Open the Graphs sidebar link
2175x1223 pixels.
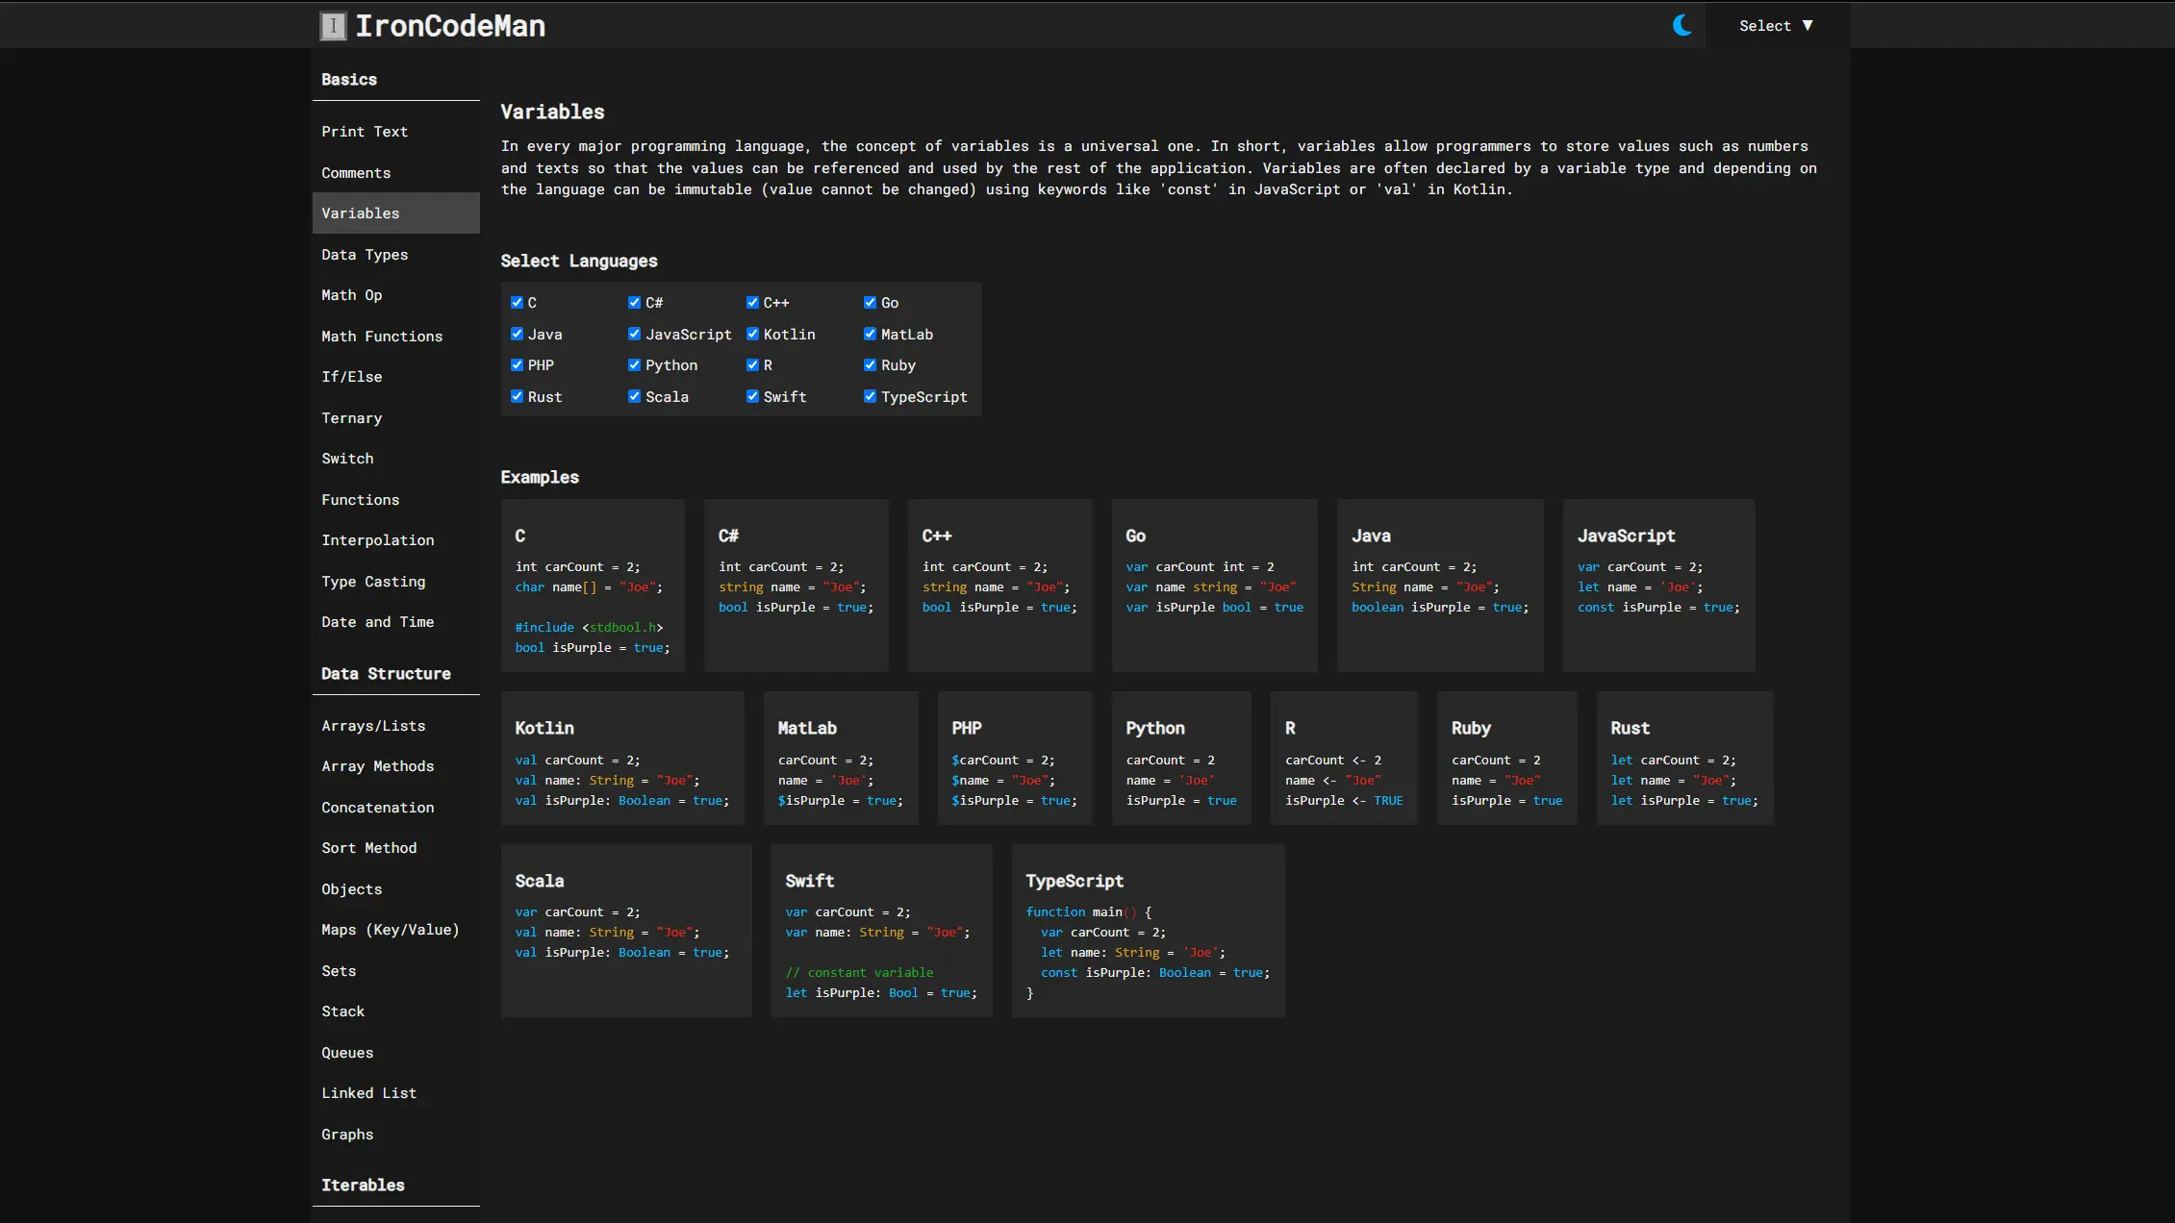click(395, 1135)
